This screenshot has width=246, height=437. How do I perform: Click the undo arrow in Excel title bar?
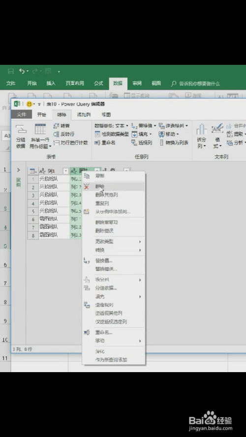pos(22,71)
